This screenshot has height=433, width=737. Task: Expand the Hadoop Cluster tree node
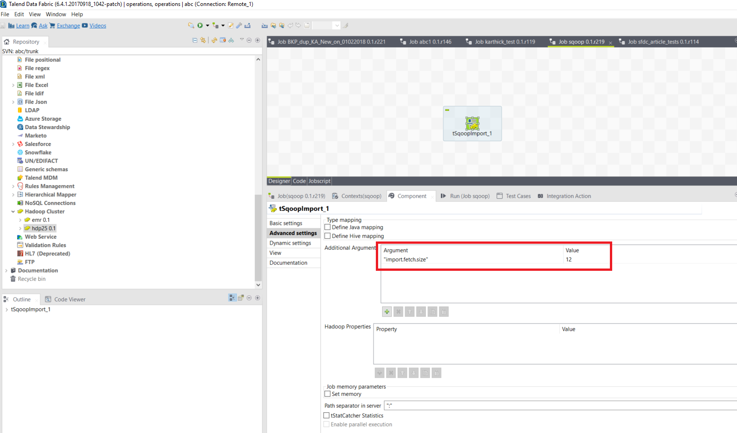tap(13, 211)
